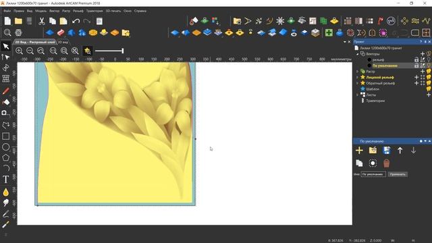Click the Cut scissors icon
The image size is (432, 243).
42,21
